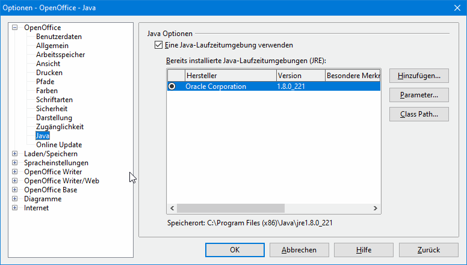Close the Optionen dialog window
The image size is (467, 265).
coord(456,7)
